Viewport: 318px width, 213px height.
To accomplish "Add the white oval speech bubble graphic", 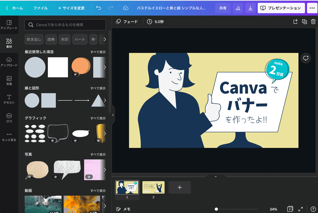I will 81,133.
